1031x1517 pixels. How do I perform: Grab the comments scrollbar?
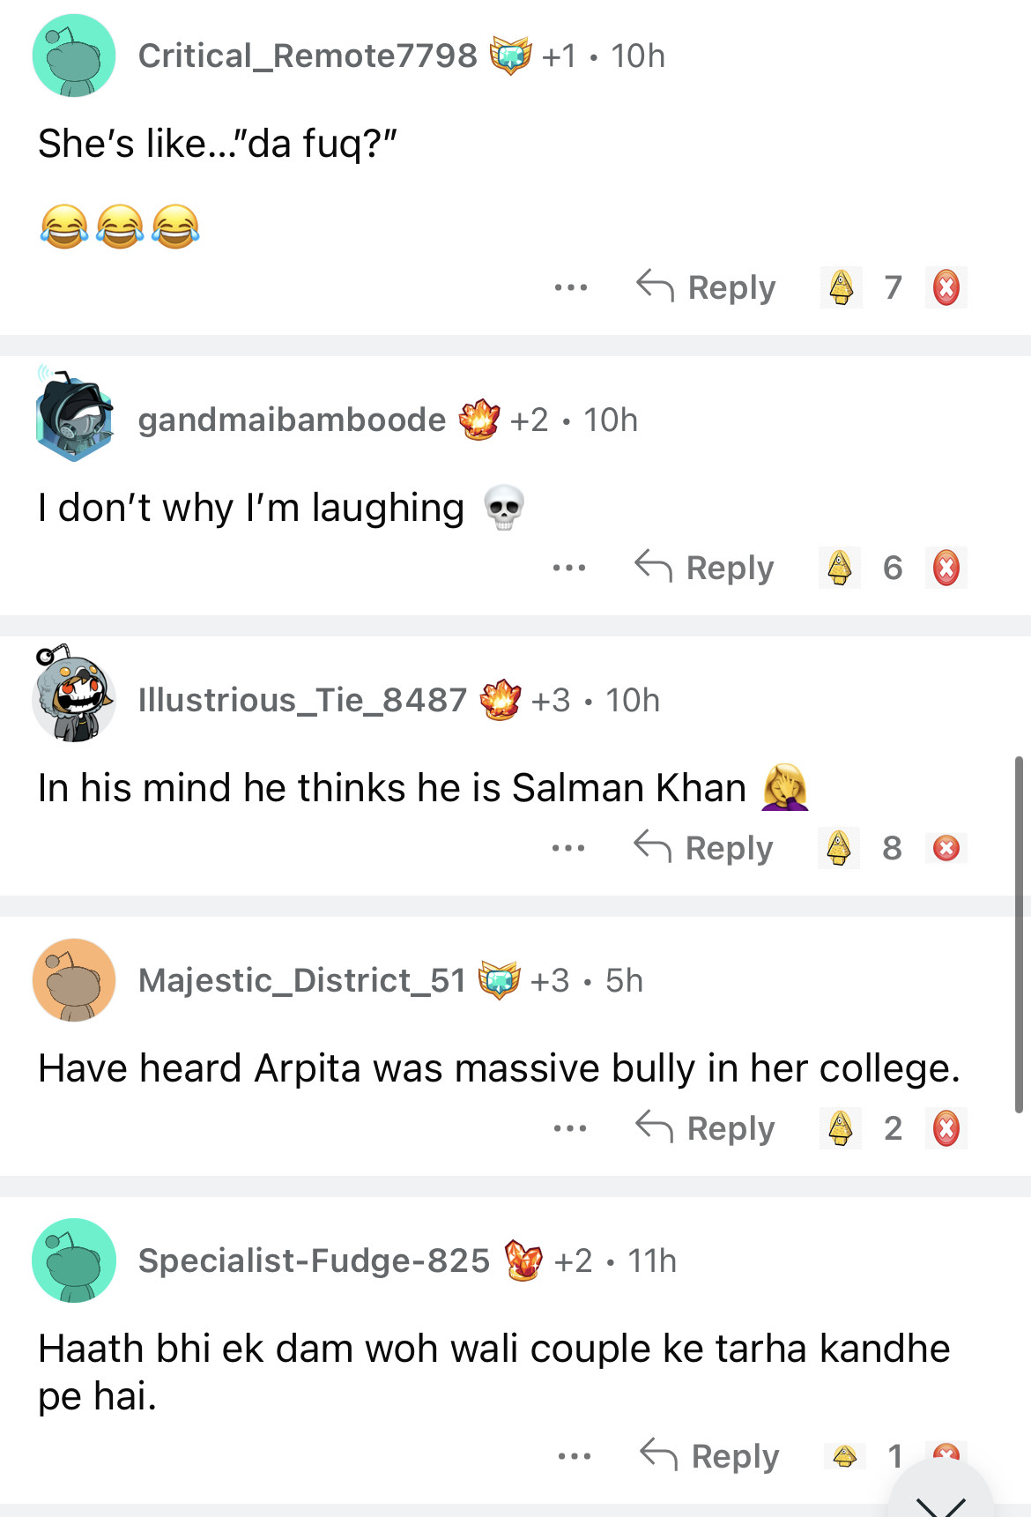pyautogui.click(x=1019, y=934)
